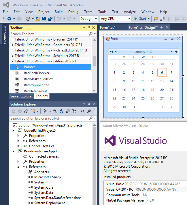Select Connected Services node
This screenshot has width=187, height=205.
pyautogui.click(x=44, y=156)
